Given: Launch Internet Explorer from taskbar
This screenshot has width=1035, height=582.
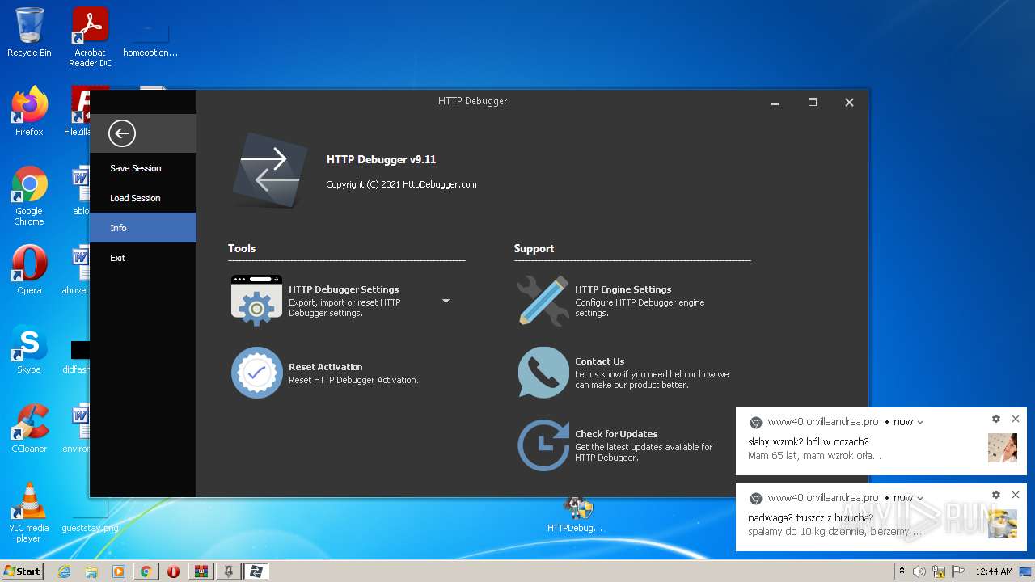Looking at the screenshot, I should 65,571.
